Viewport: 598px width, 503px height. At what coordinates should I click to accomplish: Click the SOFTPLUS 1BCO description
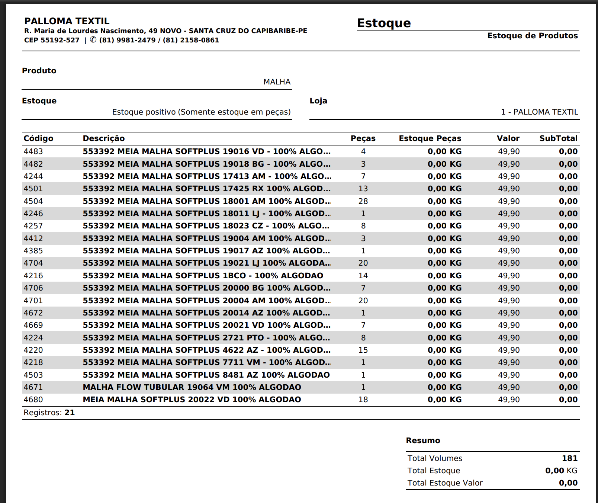(x=203, y=276)
